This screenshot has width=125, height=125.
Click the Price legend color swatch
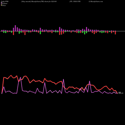(1, 5)
